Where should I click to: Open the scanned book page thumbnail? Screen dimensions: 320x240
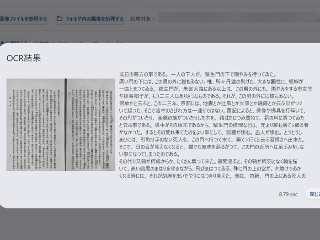click(61, 125)
